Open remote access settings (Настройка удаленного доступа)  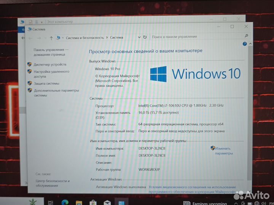click(x=51, y=74)
